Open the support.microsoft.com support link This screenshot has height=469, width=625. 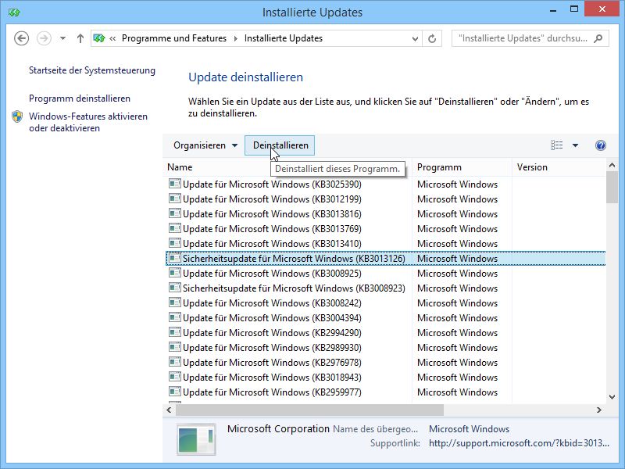(519, 443)
